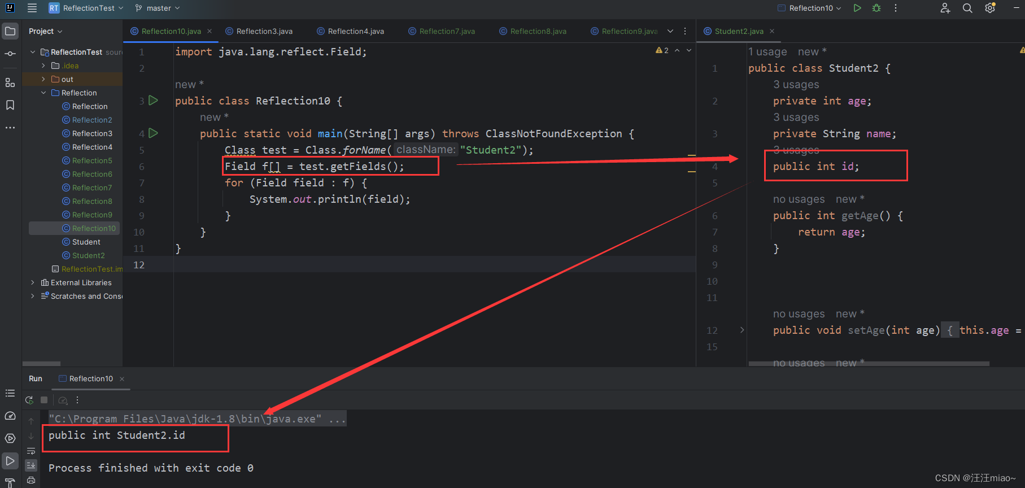Open the Services tool window icon

10,438
